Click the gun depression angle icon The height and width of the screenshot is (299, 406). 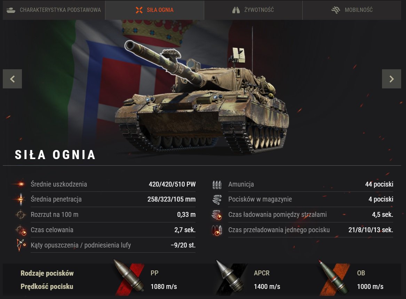tap(21, 245)
